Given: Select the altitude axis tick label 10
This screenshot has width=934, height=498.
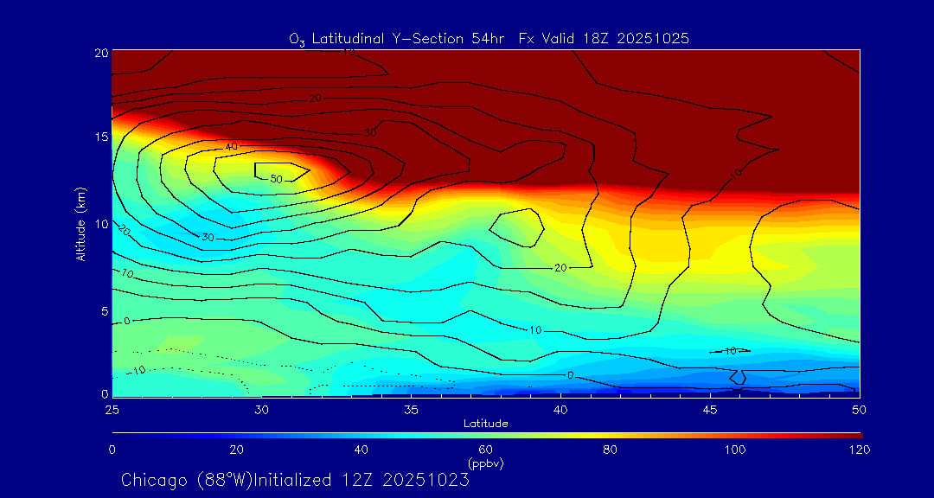Looking at the screenshot, I should point(101,223).
